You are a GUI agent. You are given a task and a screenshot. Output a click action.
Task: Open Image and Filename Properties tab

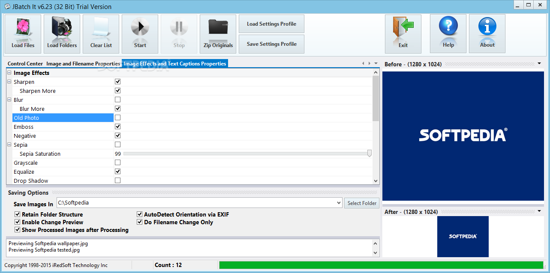coord(83,63)
